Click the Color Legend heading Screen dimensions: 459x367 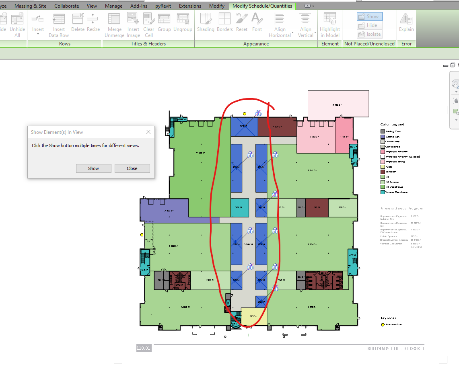point(392,124)
